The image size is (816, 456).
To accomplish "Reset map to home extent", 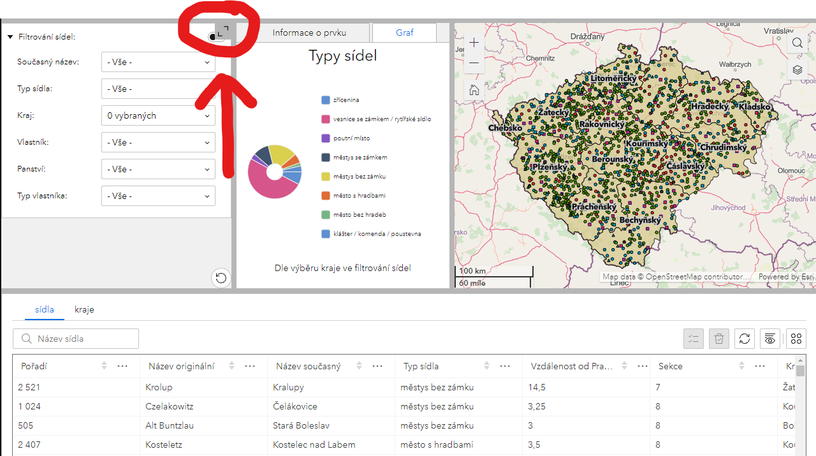I will coord(474,90).
